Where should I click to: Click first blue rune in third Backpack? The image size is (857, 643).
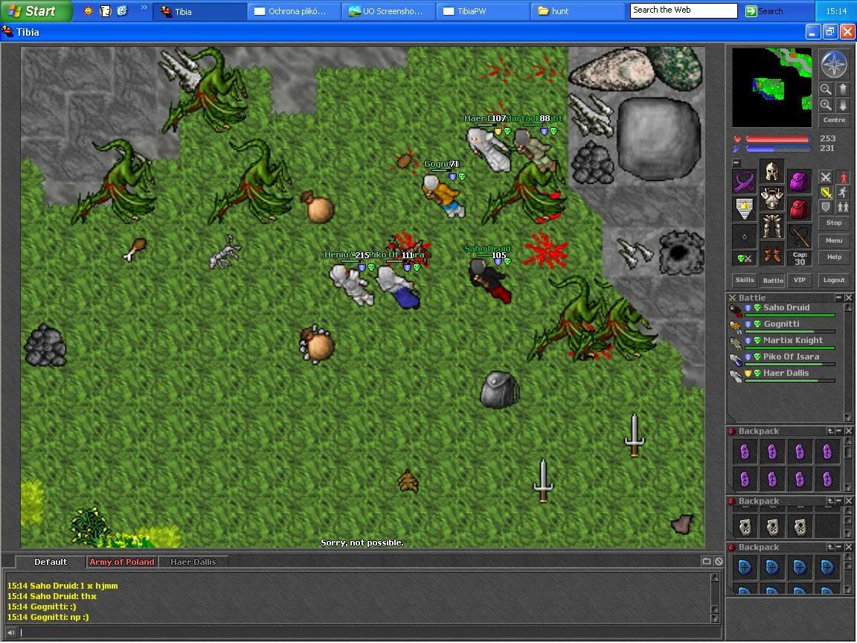(745, 568)
